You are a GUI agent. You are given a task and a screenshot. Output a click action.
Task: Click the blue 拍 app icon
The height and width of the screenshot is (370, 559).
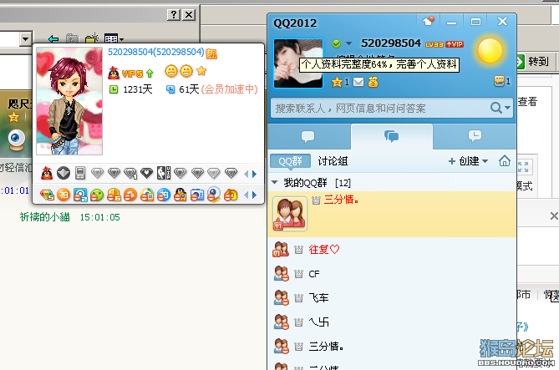pyautogui.click(x=164, y=195)
